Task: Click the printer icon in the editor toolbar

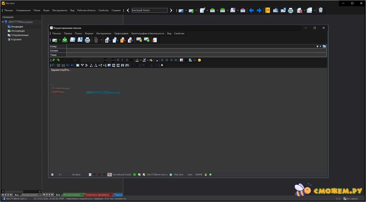Action: (87, 40)
